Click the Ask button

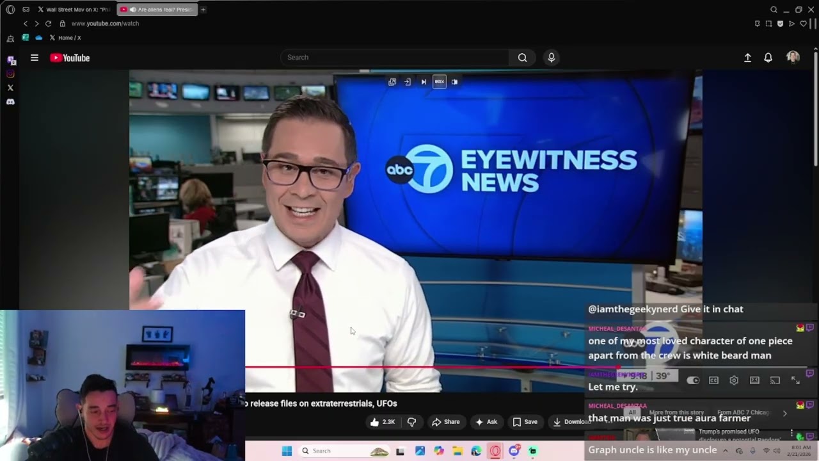click(486, 422)
